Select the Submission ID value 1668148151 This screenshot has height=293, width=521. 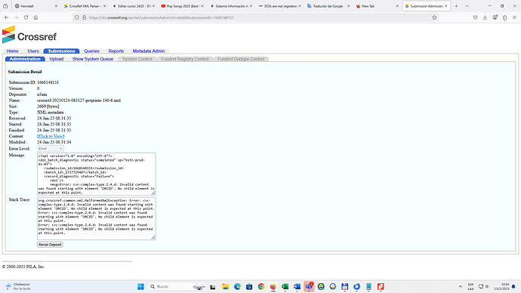tap(48, 82)
